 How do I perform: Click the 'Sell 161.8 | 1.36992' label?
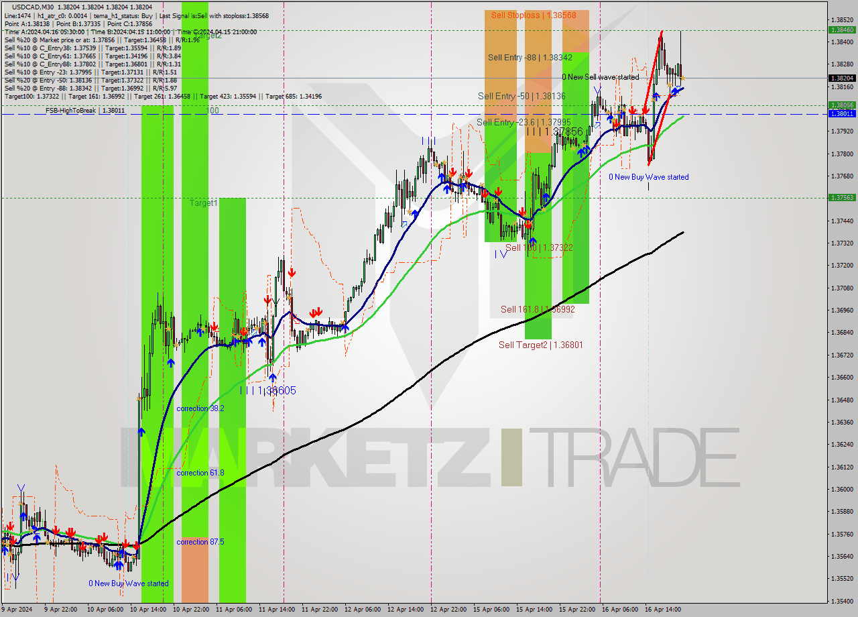538,309
